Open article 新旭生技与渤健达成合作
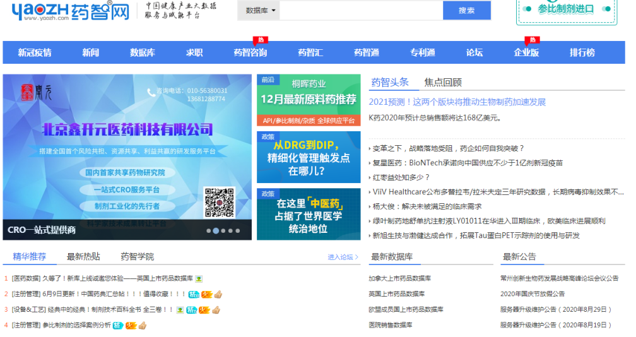Screen dimensions: 636x337 [x=476, y=235]
